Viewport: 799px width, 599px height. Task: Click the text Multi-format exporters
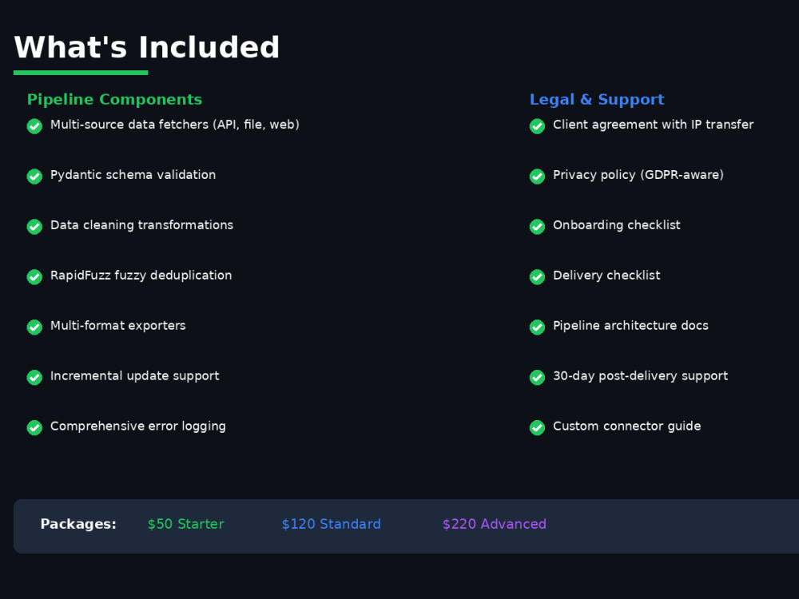point(118,326)
